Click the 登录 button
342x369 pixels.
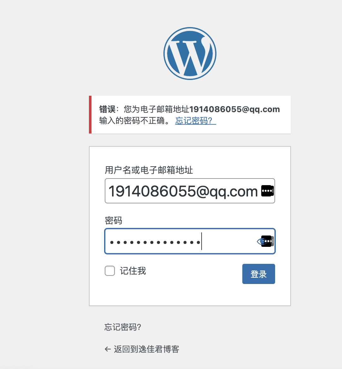tap(258, 274)
